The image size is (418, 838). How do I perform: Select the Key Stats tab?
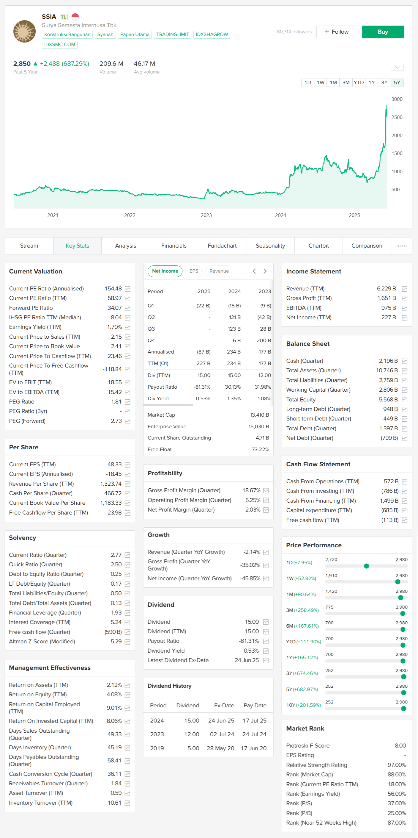[78, 246]
